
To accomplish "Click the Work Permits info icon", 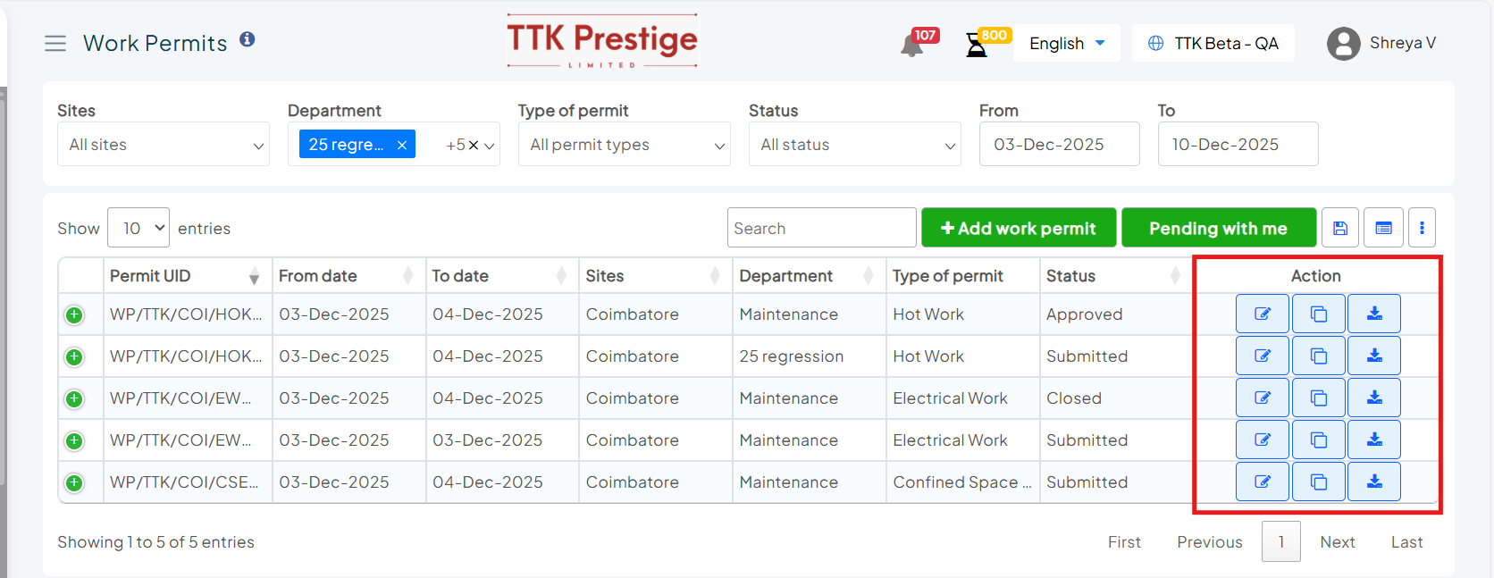I will click(248, 39).
